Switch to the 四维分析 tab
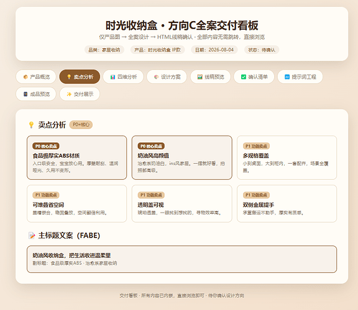This screenshot has width=358, height=310. [x=123, y=77]
